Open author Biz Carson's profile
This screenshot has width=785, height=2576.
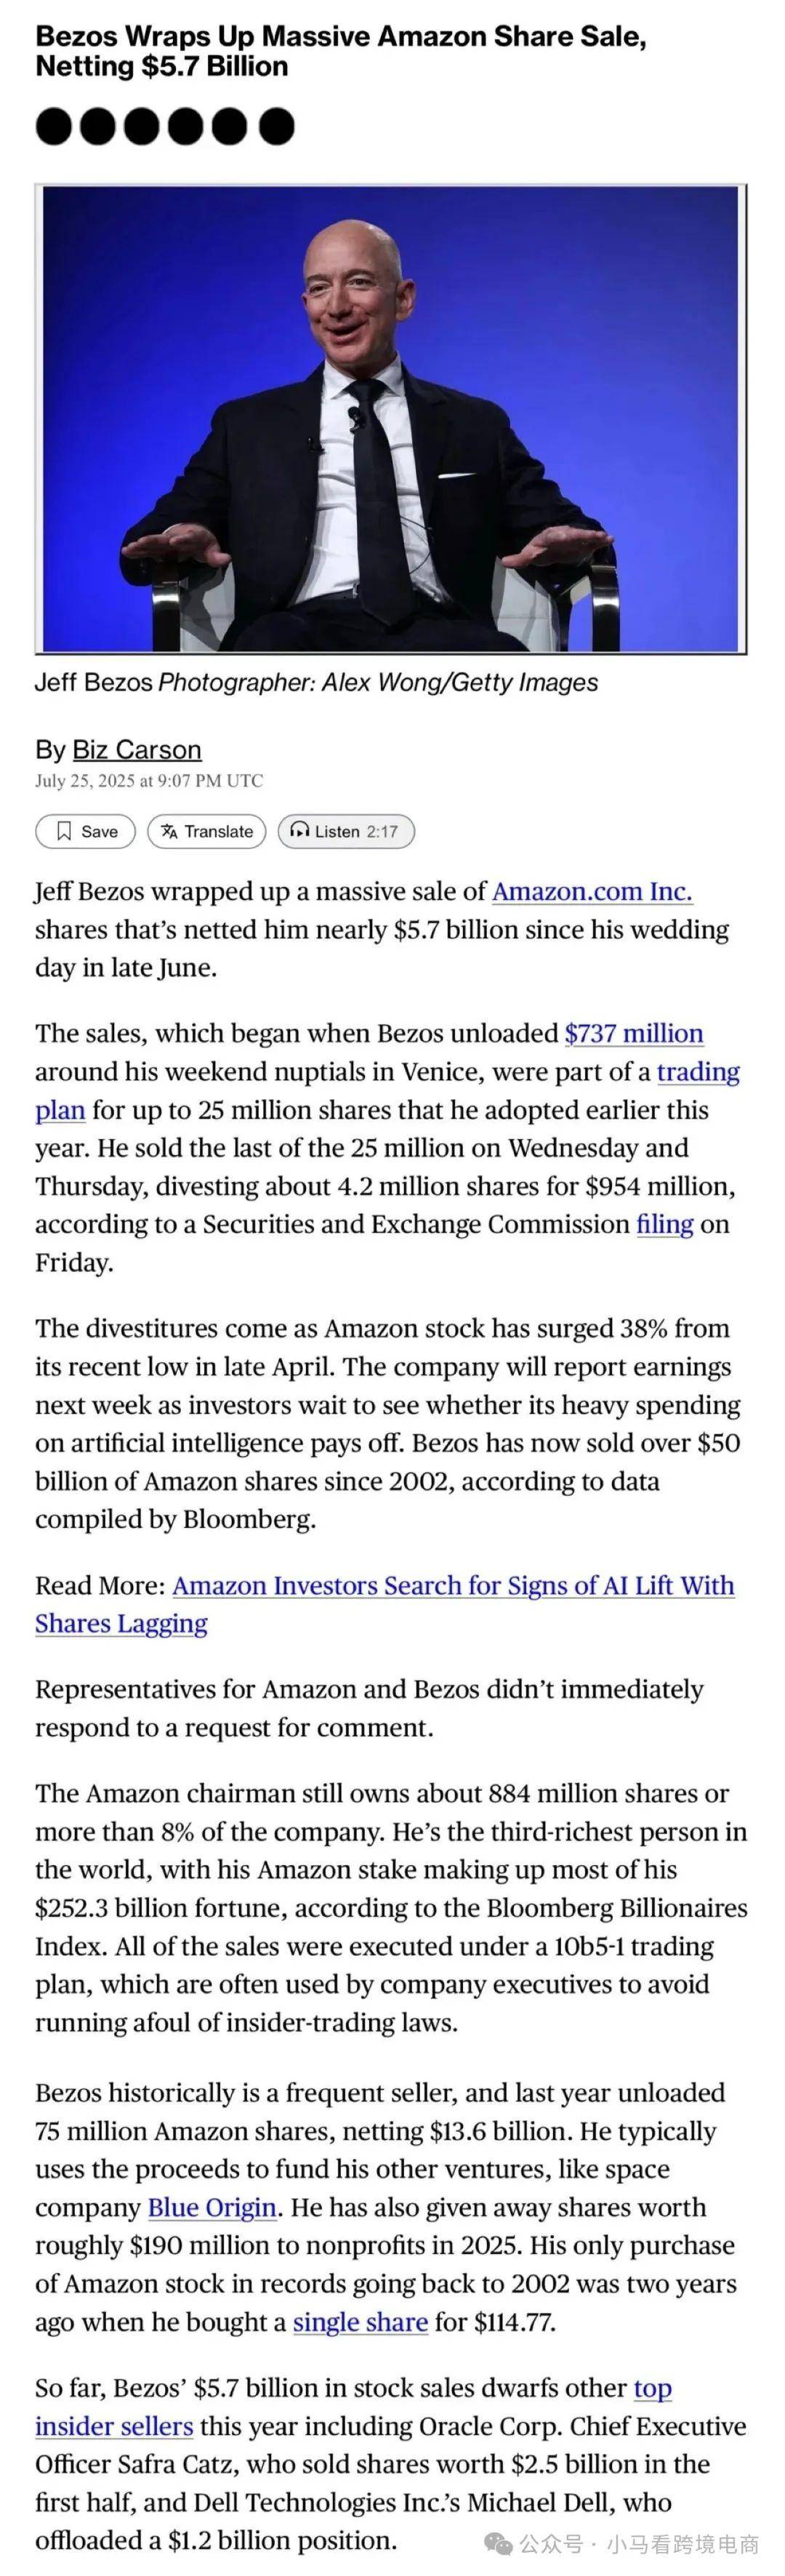click(x=137, y=749)
